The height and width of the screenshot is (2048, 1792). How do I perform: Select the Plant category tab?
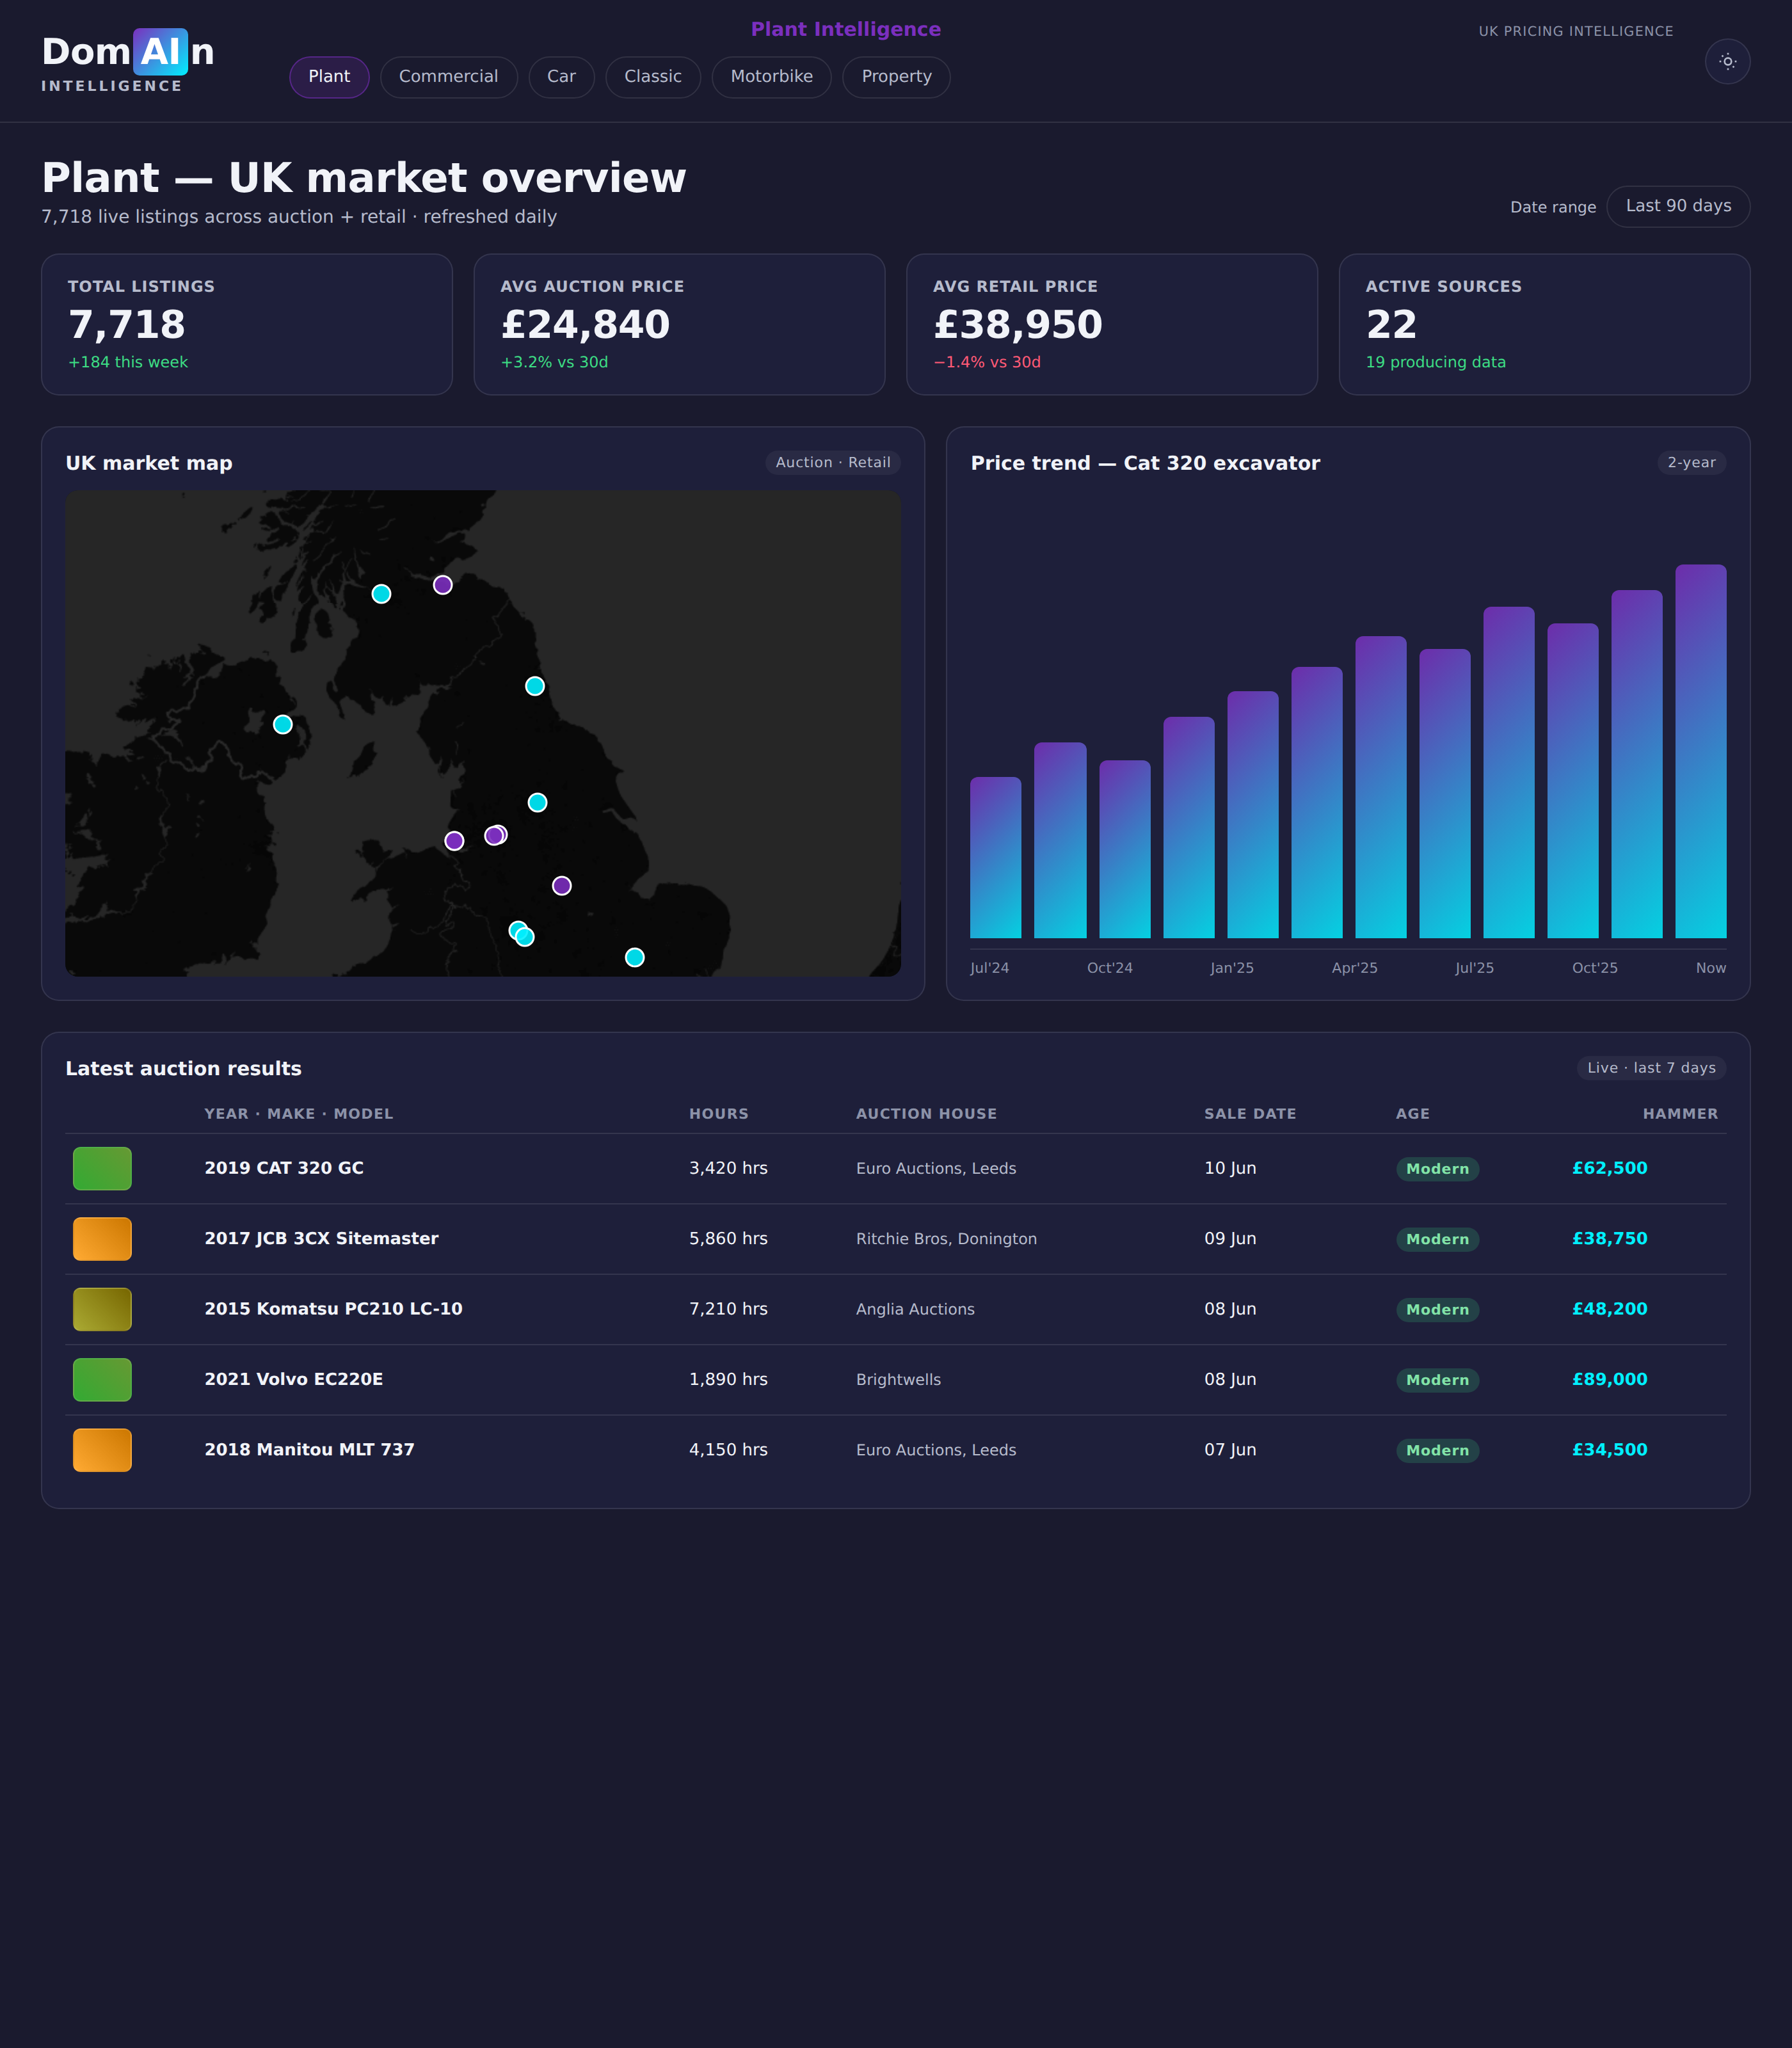[x=329, y=77]
